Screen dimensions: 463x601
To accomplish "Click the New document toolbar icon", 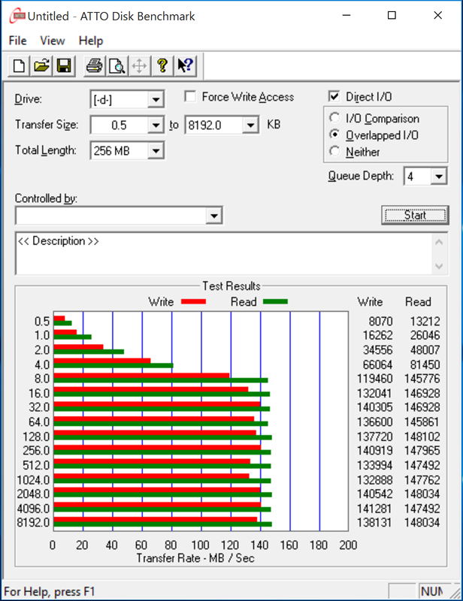I will coord(19,66).
